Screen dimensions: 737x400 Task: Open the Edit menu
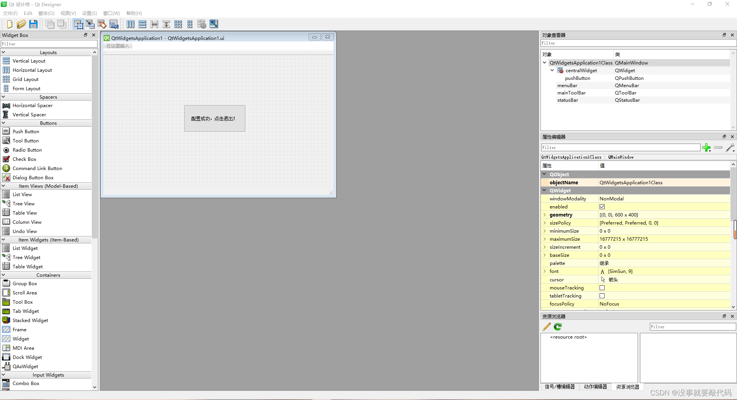28,13
